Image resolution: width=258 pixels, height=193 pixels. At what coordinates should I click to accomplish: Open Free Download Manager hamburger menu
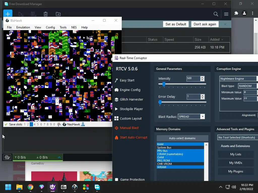pos(226,14)
